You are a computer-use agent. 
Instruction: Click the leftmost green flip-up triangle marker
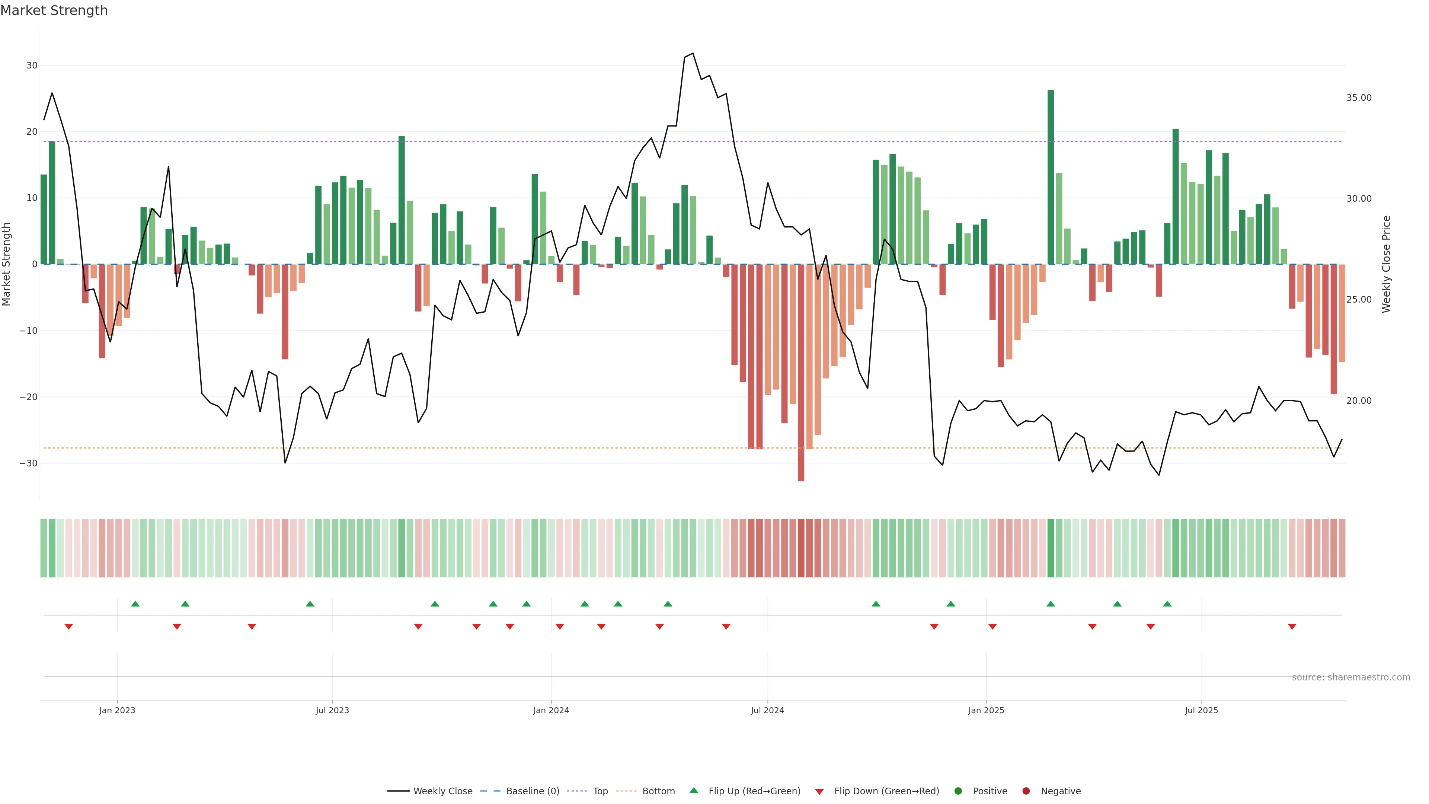click(x=135, y=604)
